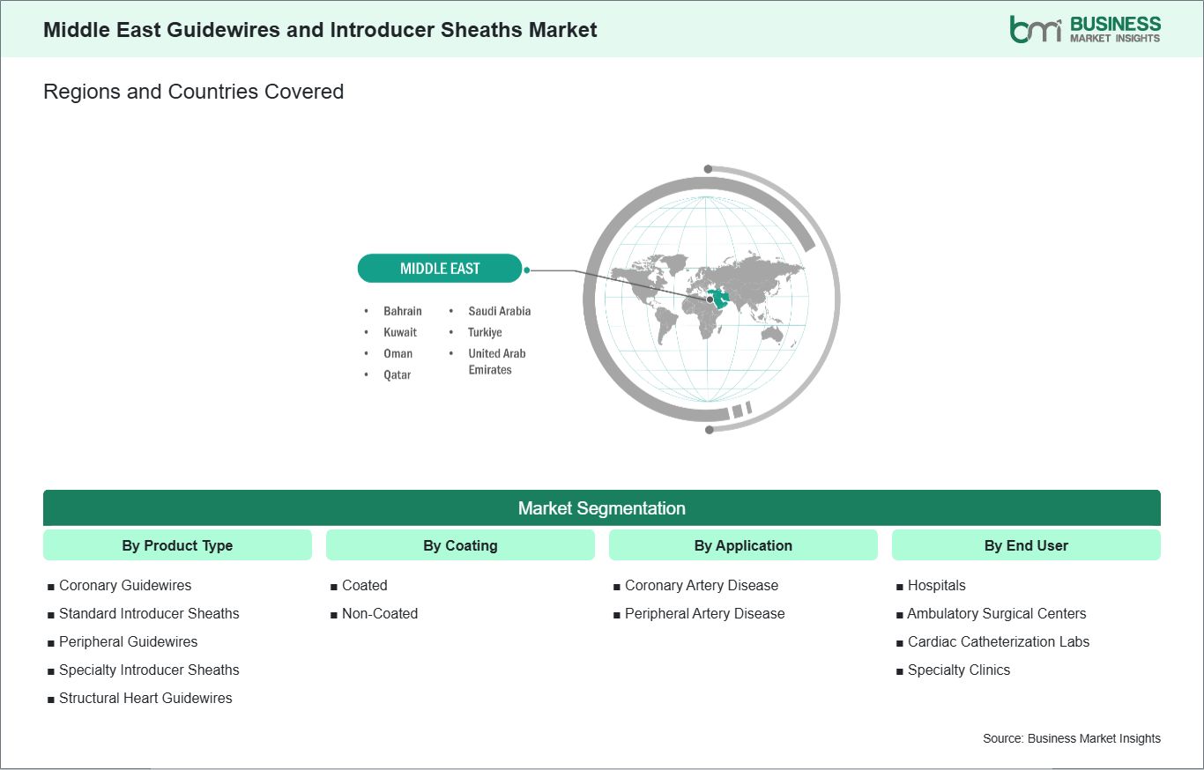Click the bullet next to Bahrain
The image size is (1204, 770).
coord(368,311)
